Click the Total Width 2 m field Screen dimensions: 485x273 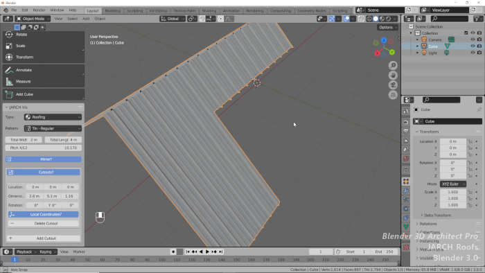[24, 140]
